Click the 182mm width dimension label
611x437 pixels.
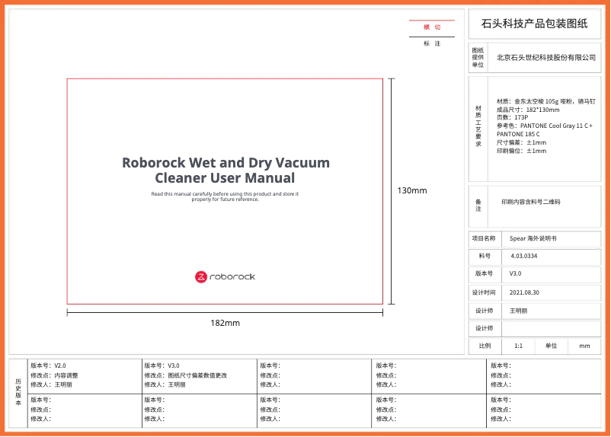pyautogui.click(x=225, y=323)
